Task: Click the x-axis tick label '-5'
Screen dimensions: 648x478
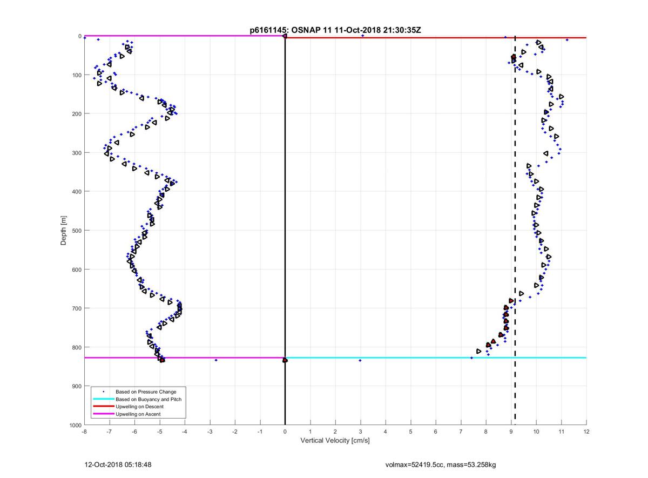Action: click(159, 432)
